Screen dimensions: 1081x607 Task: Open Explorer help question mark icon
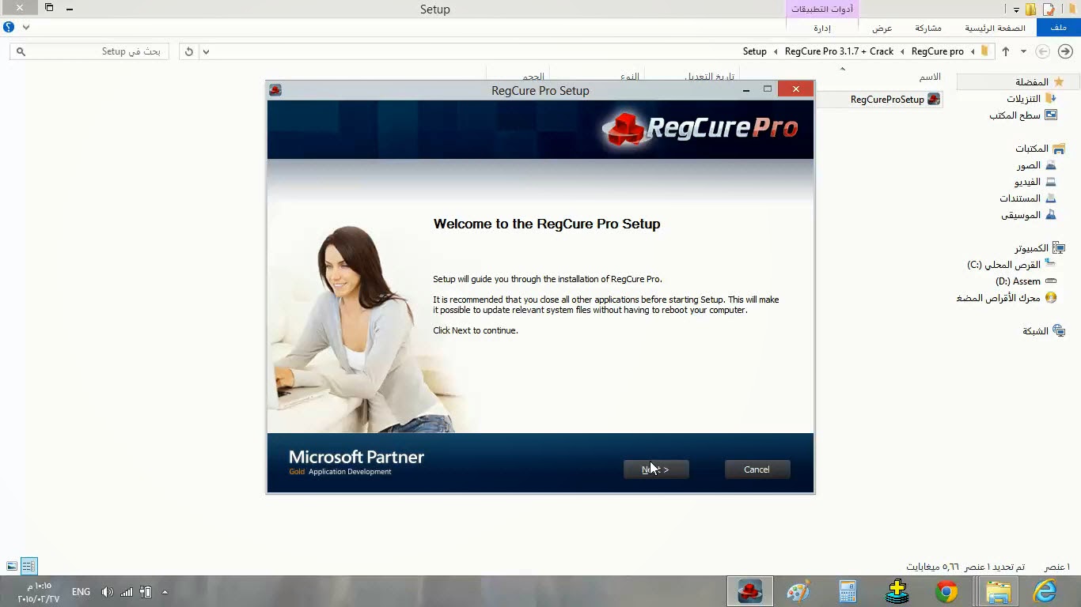(9, 27)
